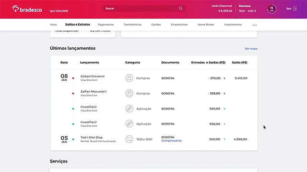Select Cartões in navigation
307x172 pixels.
pos(156,24)
